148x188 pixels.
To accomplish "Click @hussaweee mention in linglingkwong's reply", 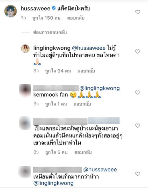I will pyautogui.click(x=89, y=48).
